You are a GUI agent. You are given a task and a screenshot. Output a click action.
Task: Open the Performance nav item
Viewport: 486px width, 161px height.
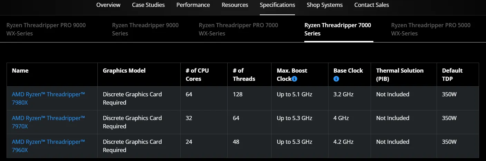(193, 5)
